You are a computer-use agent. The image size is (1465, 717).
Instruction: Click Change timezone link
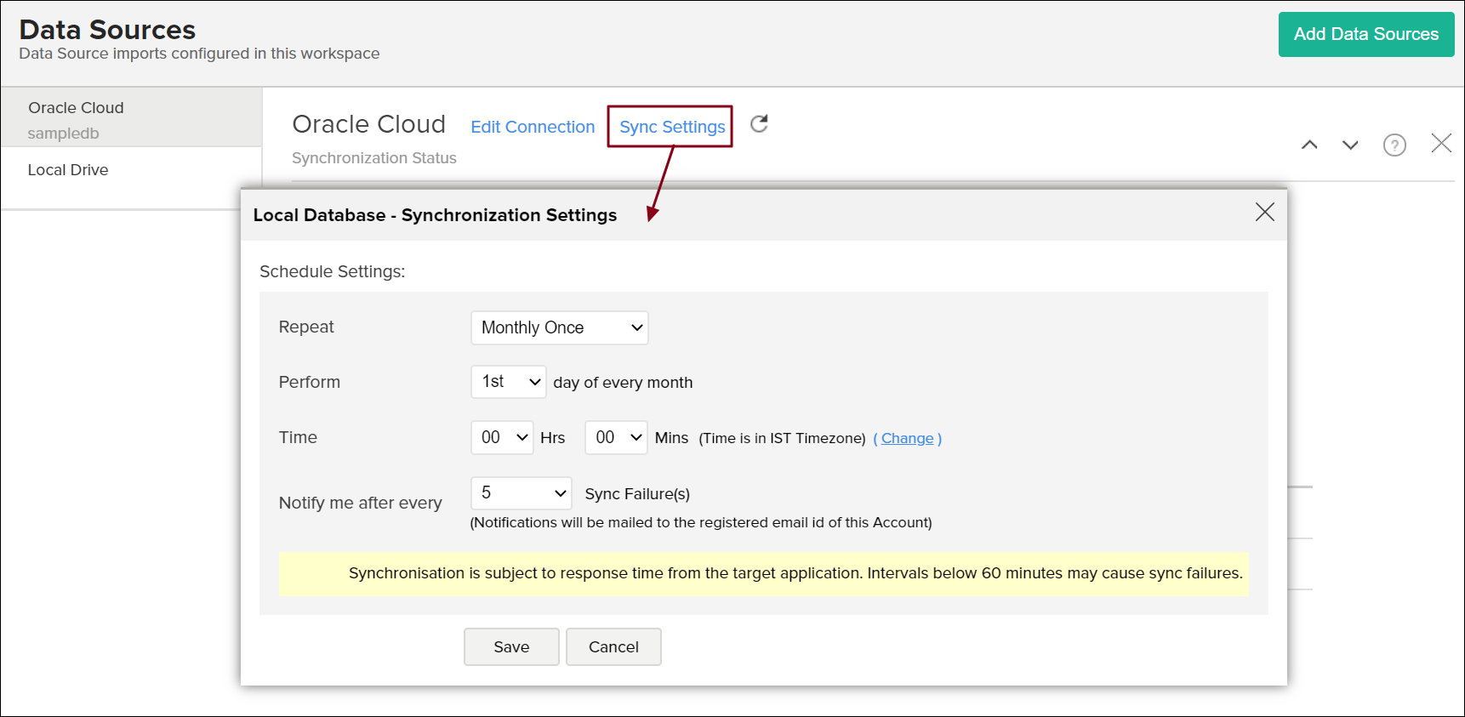pyautogui.click(x=907, y=438)
